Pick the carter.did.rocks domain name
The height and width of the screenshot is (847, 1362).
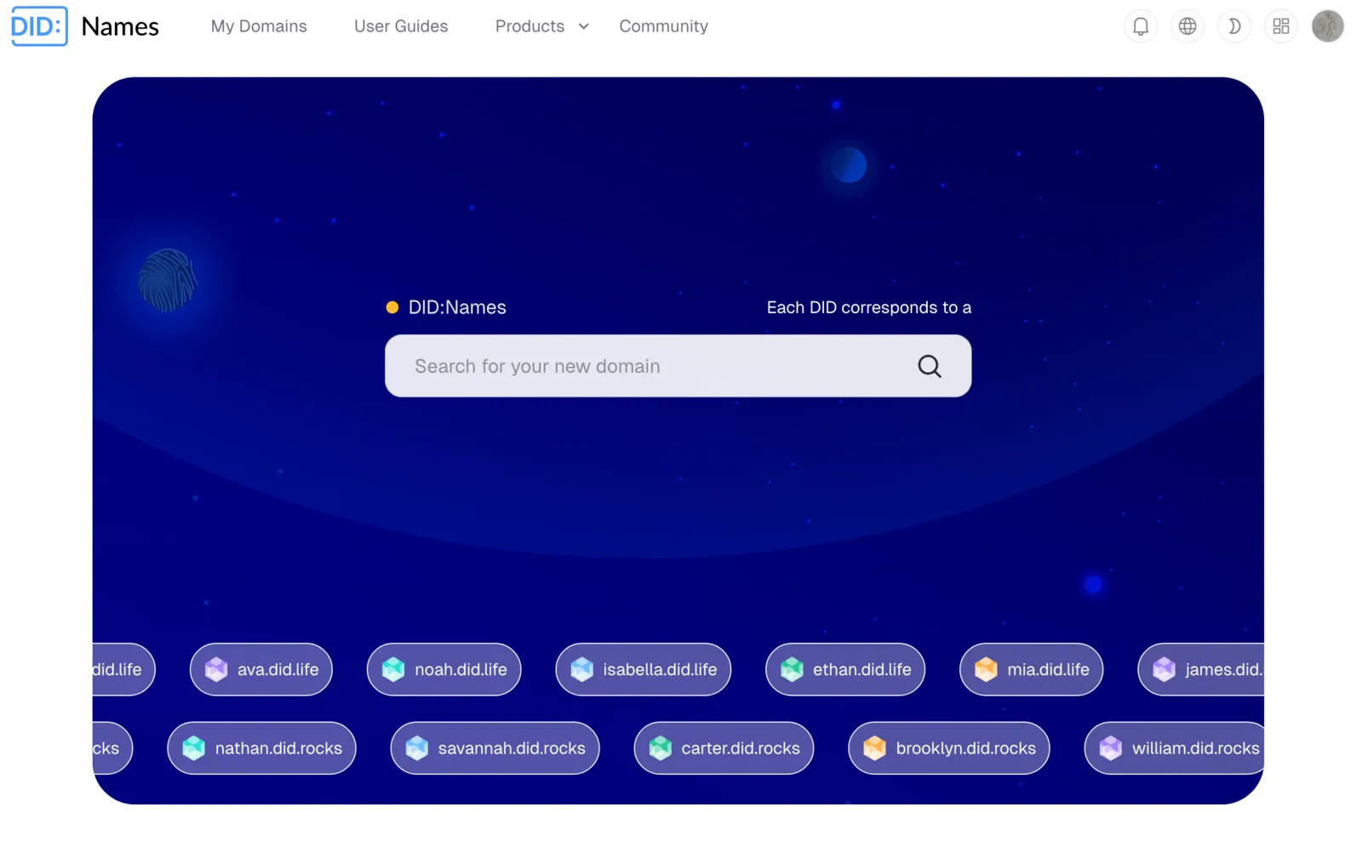(741, 748)
